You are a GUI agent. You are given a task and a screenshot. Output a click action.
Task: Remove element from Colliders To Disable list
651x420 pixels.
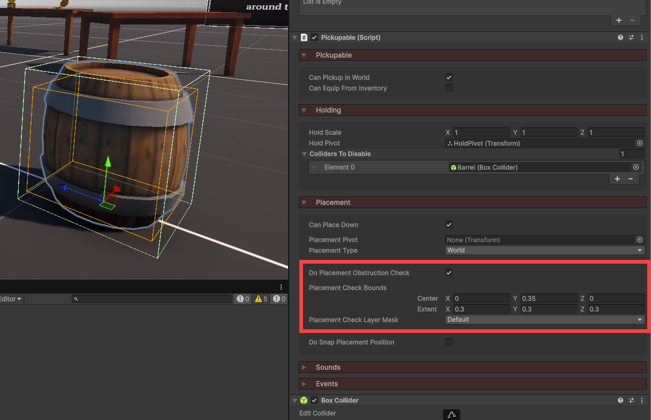[x=631, y=179]
